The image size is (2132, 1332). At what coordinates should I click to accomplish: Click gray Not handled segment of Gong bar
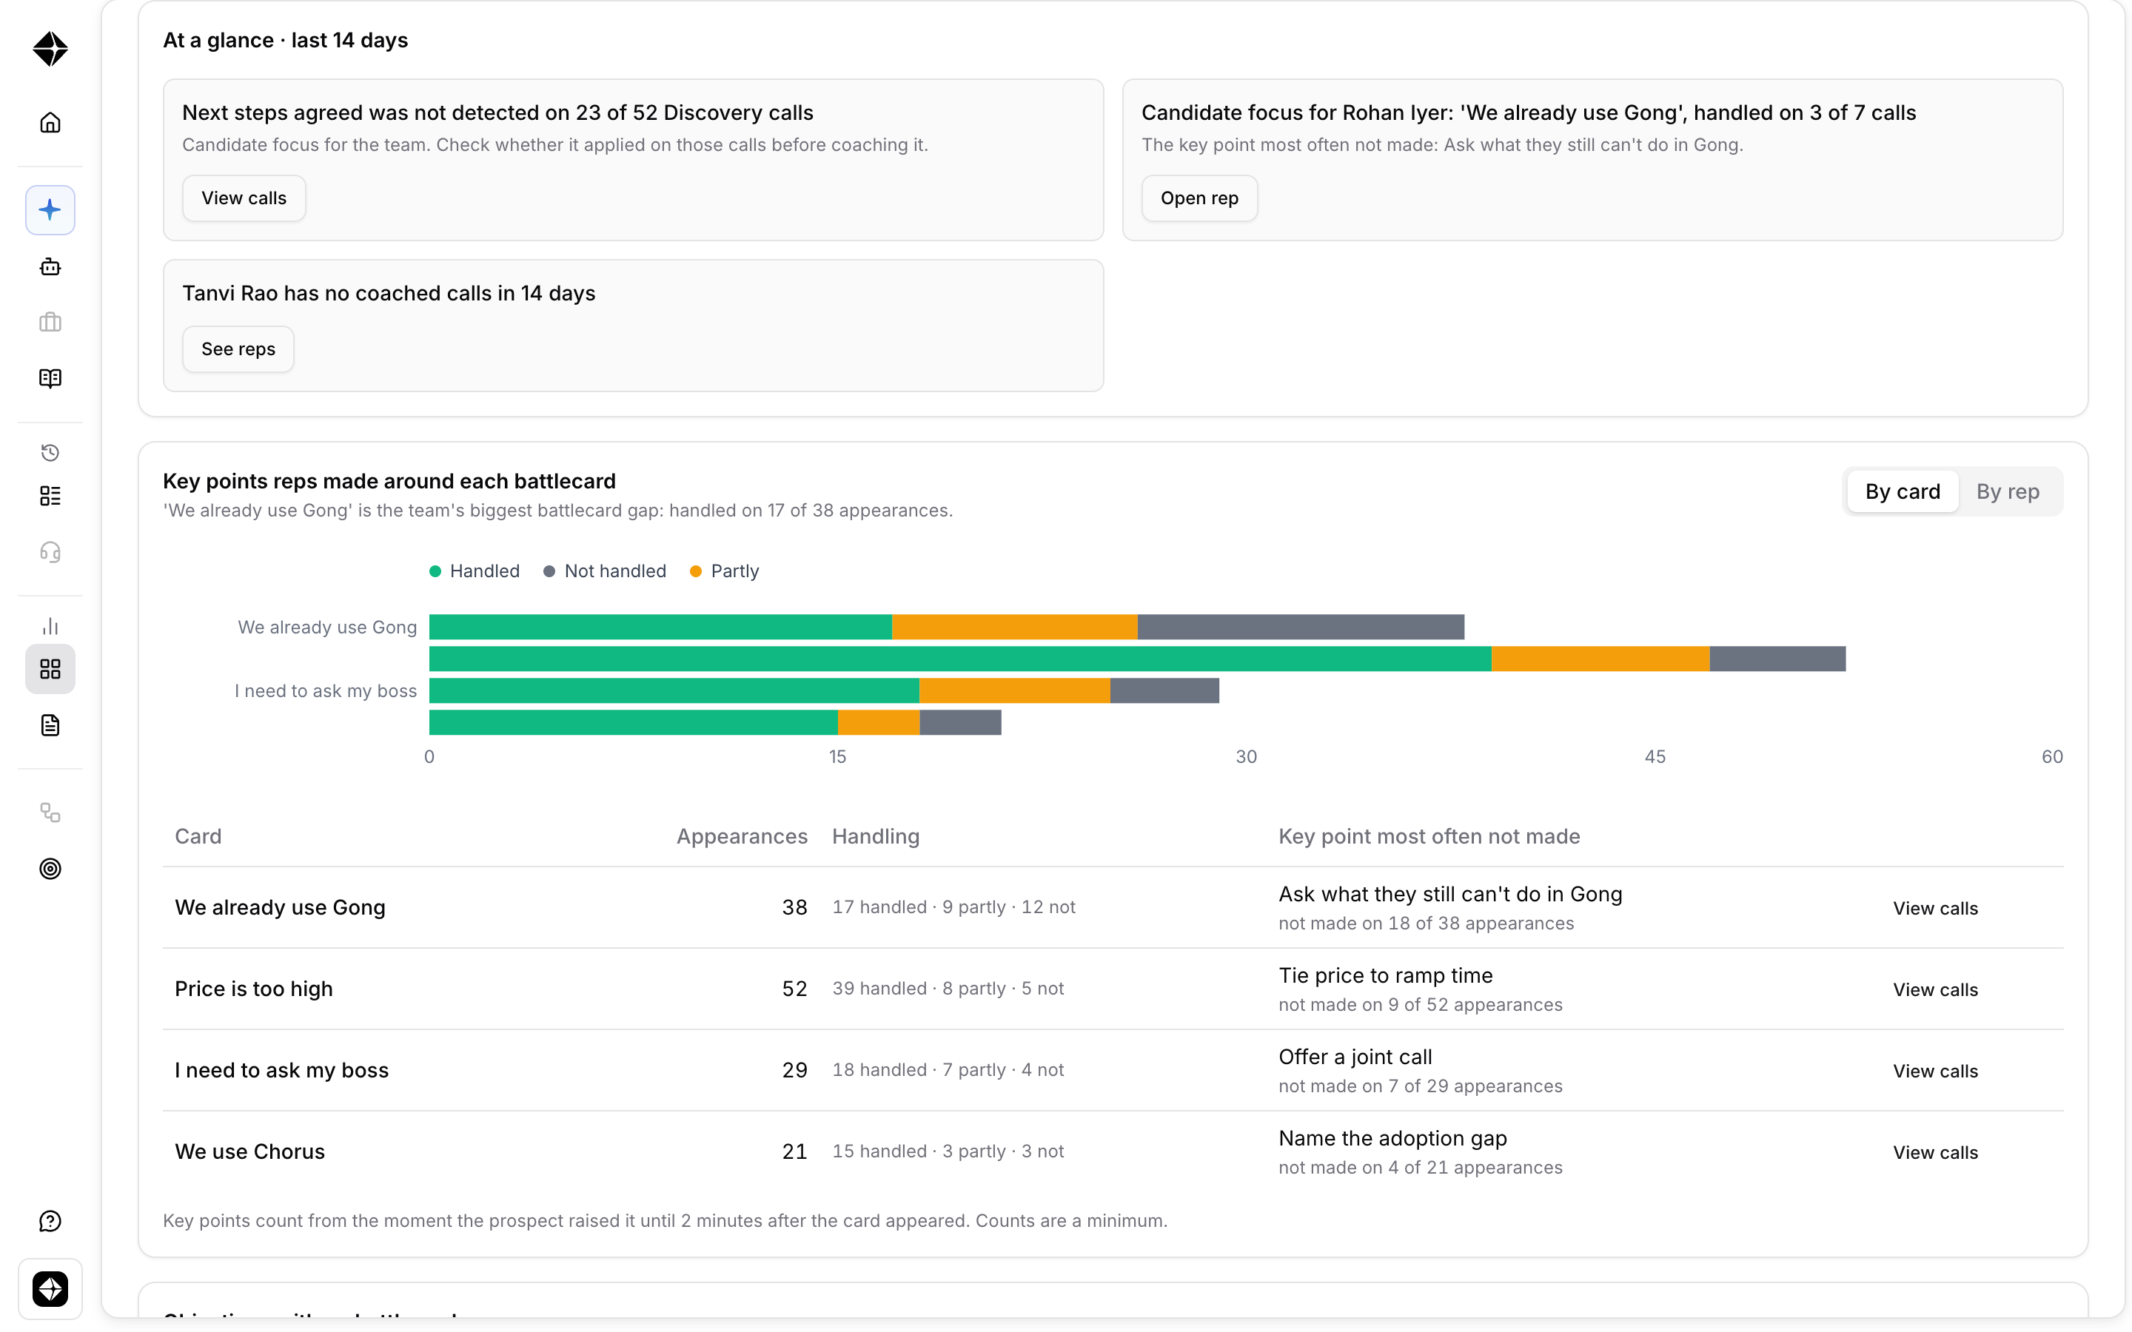(1301, 628)
